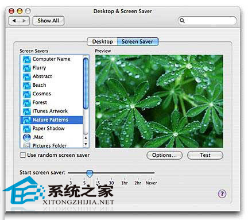Click the Beach screen saver icon
This screenshot has height=220, width=248.
click(26, 85)
